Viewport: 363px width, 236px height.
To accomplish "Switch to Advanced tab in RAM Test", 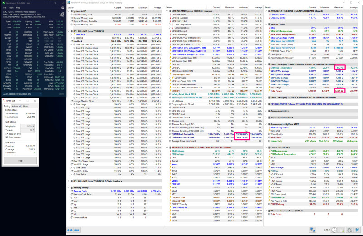I will coord(16,106).
